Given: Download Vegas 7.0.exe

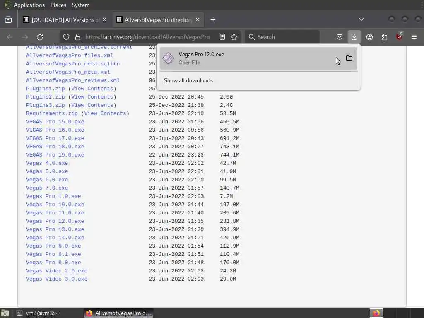Looking at the screenshot, I should click(47, 188).
